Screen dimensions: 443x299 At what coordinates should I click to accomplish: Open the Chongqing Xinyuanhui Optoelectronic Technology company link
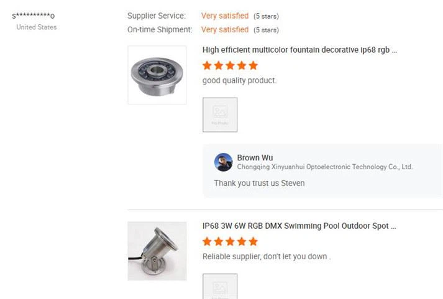click(x=325, y=167)
